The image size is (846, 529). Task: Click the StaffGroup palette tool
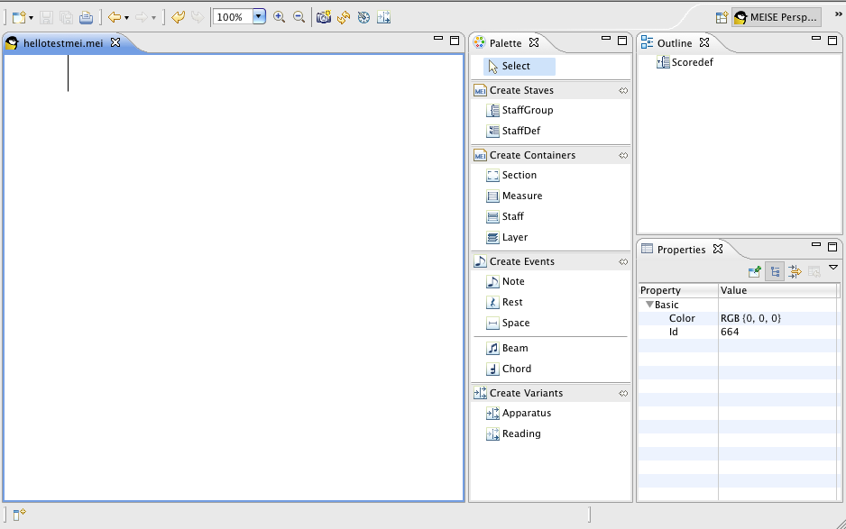point(527,111)
